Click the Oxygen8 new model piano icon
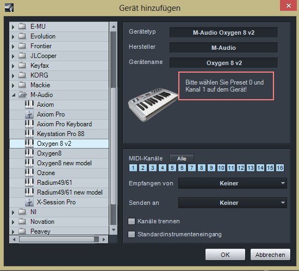The width and height of the screenshot is (299, 271). click(29, 163)
